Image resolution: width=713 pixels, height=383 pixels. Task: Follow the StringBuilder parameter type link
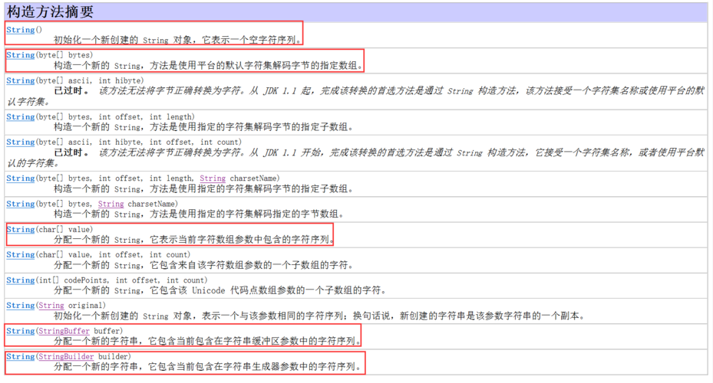pyautogui.click(x=67, y=357)
